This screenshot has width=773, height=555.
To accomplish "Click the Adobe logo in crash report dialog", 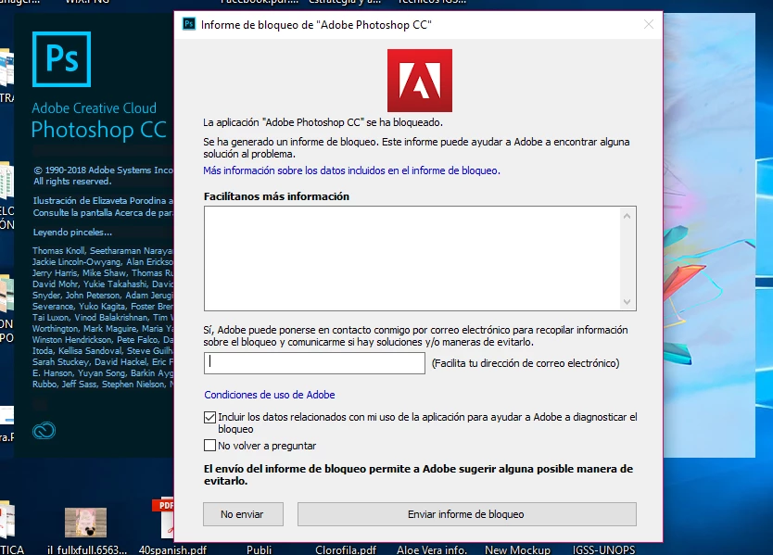I will coord(420,81).
